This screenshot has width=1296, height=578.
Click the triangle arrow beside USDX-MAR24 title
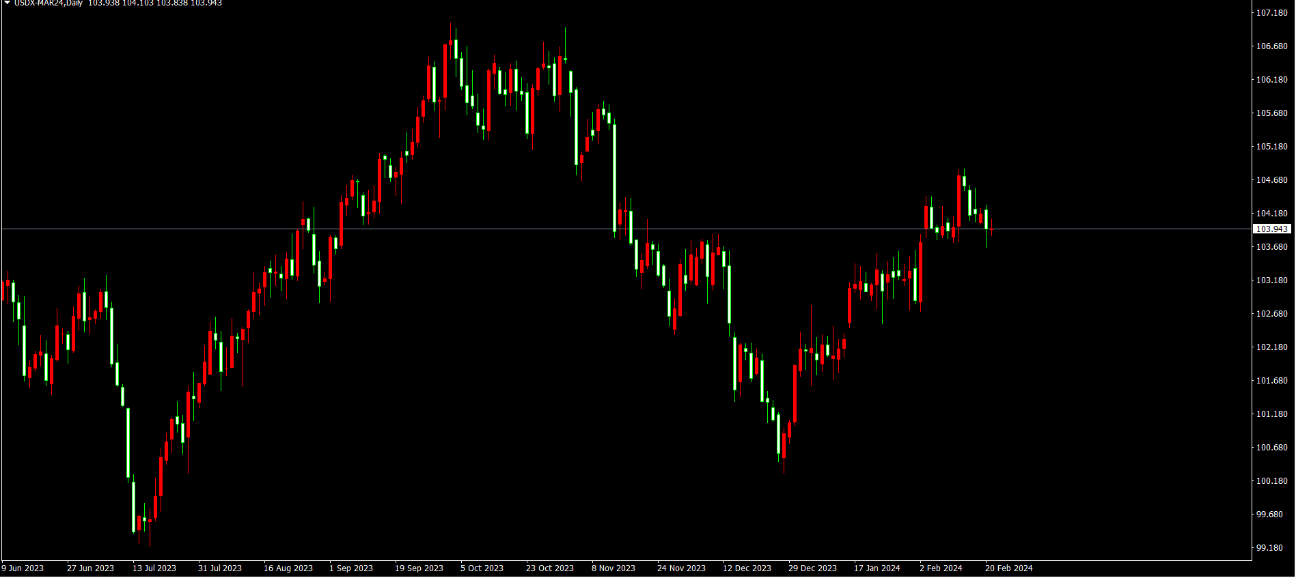point(7,3)
